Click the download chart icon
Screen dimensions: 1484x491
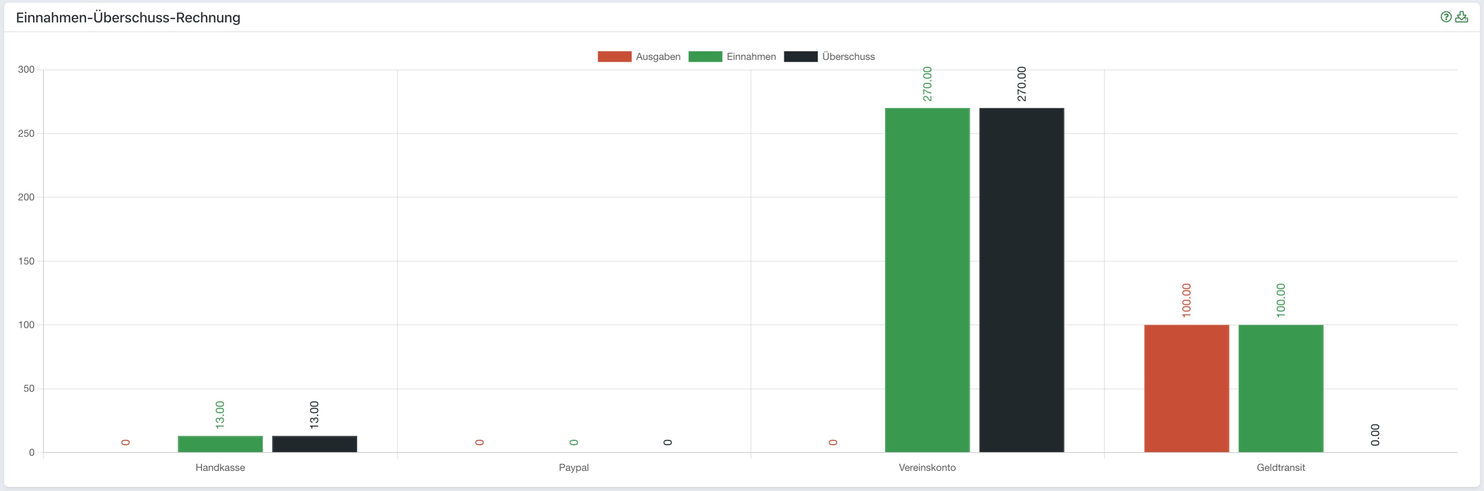pos(1462,17)
